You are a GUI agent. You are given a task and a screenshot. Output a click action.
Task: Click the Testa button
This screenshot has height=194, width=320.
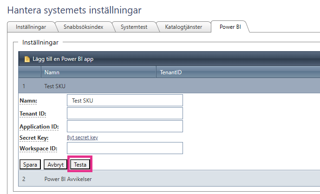[80, 164]
